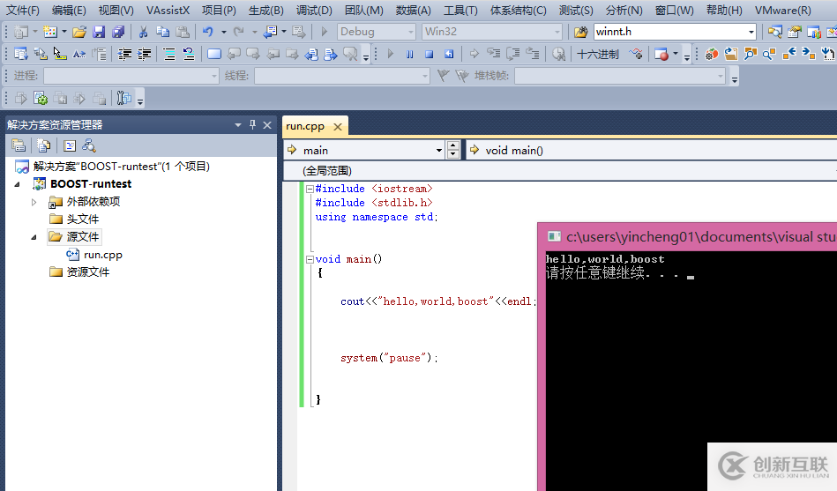Click the Save icon in the toolbar
Viewport: 837px width, 491px height.
click(99, 32)
